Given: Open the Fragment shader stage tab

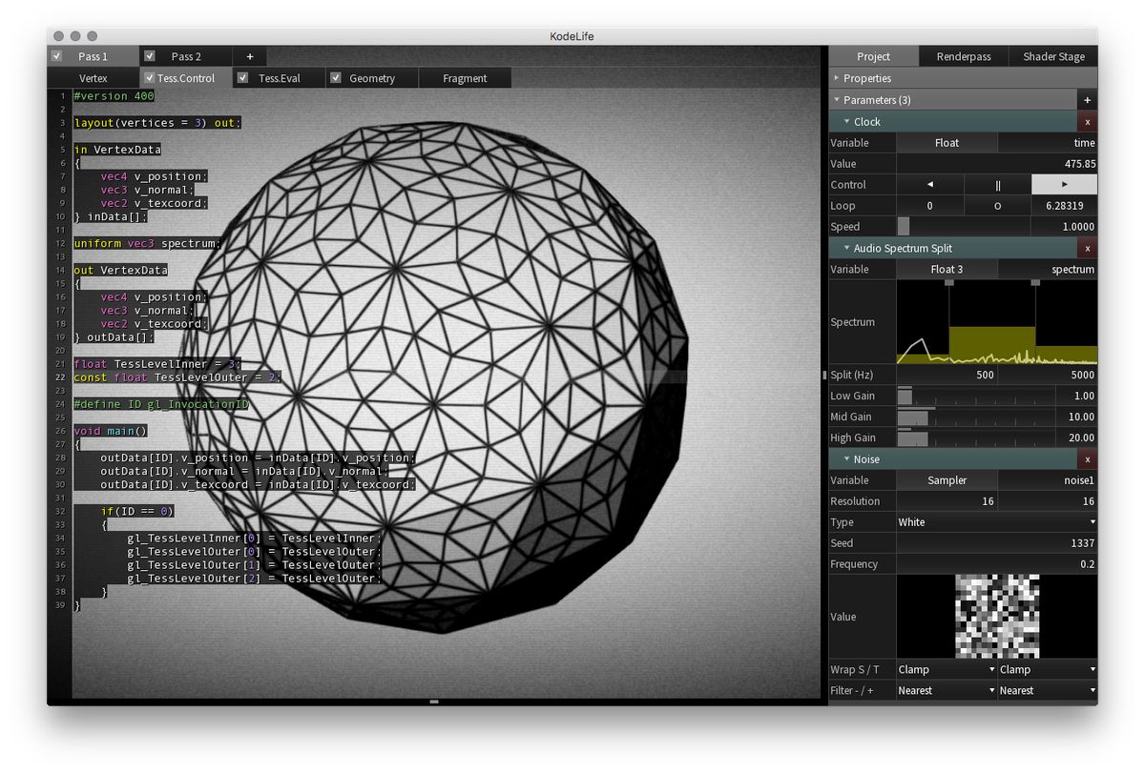Looking at the screenshot, I should 465,77.
